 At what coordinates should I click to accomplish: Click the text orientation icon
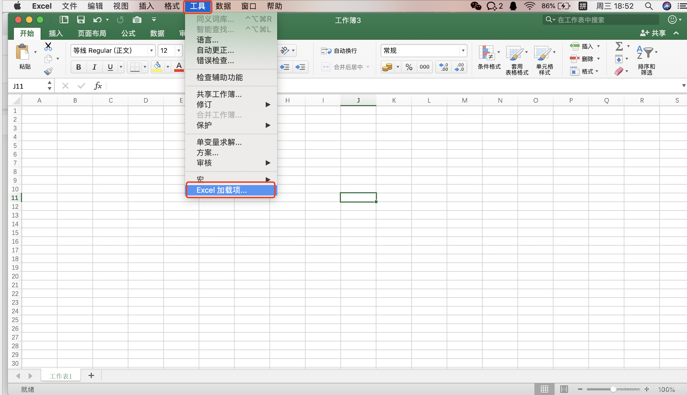coord(285,51)
